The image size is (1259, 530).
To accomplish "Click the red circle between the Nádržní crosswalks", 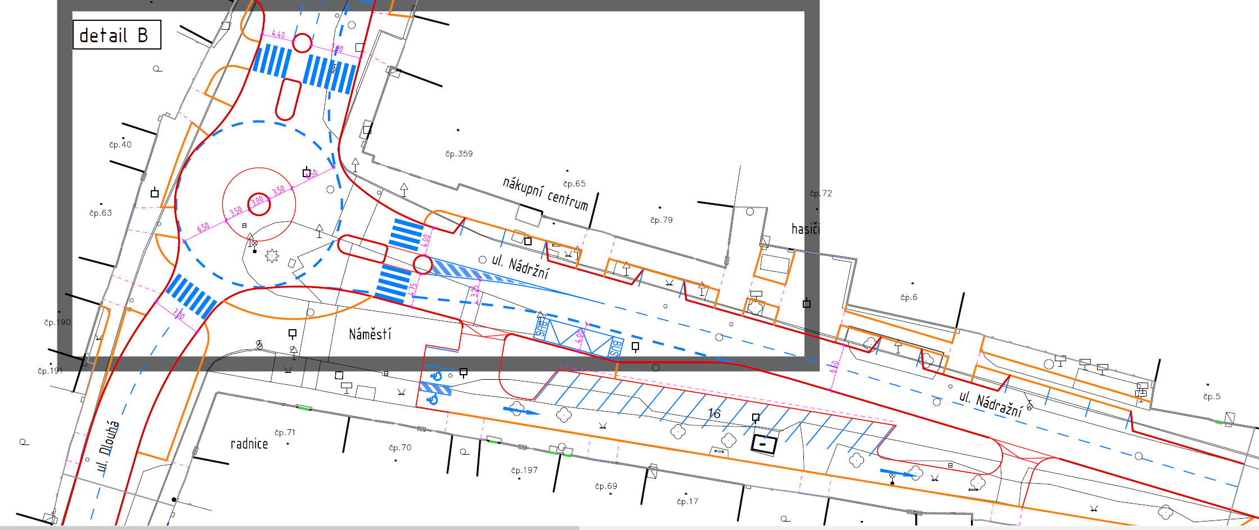I will pos(422,264).
